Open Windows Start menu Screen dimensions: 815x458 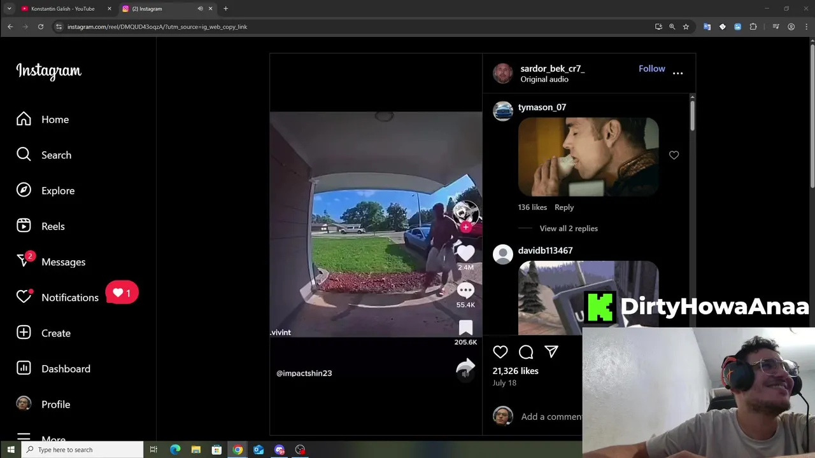(10, 450)
